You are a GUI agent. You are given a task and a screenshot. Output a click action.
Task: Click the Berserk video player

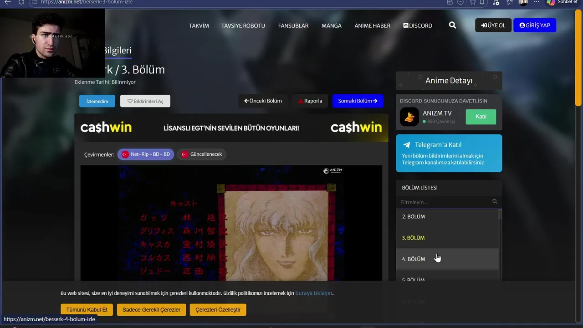231,223
